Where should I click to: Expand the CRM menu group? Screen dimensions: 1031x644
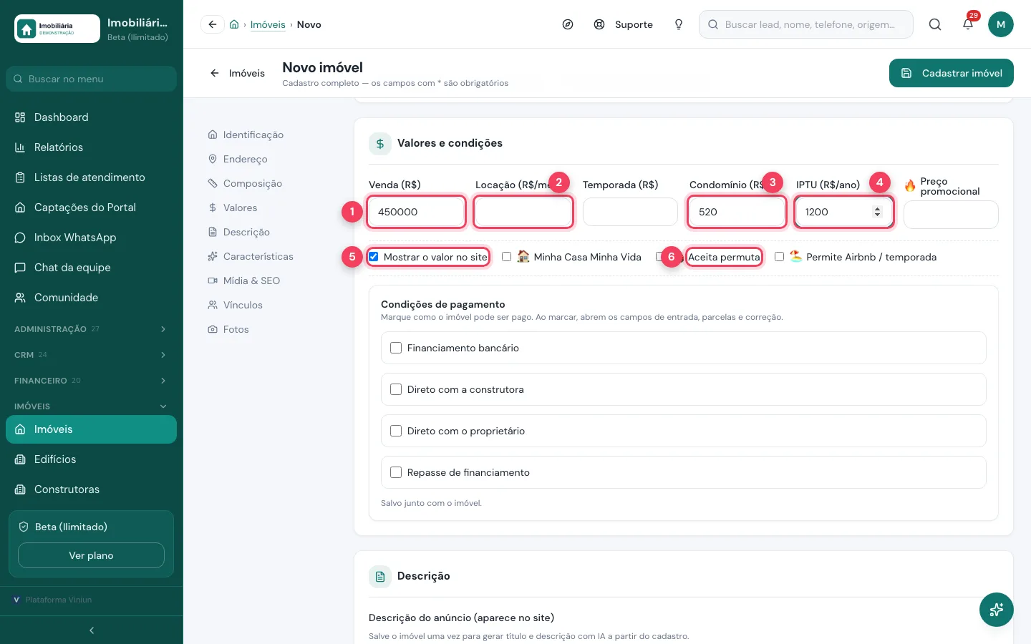91,355
